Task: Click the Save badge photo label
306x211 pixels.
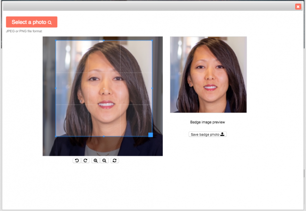Action: coord(205,135)
